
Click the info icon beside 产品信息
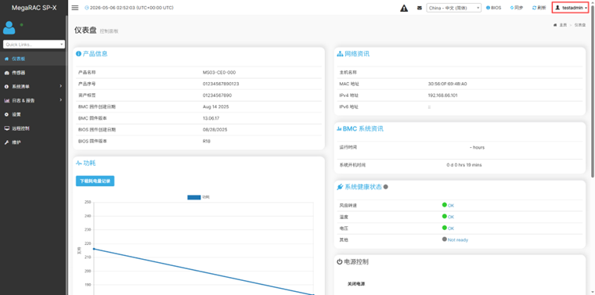78,54
